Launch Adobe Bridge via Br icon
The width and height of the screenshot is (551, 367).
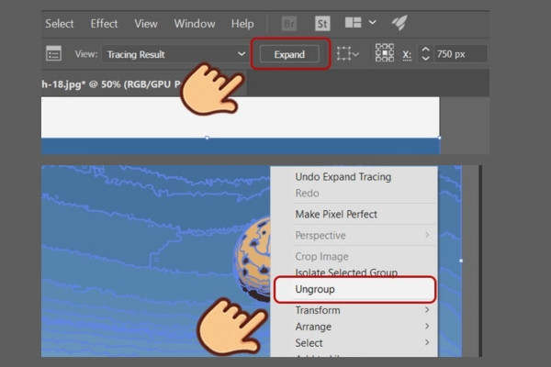pyautogui.click(x=289, y=24)
